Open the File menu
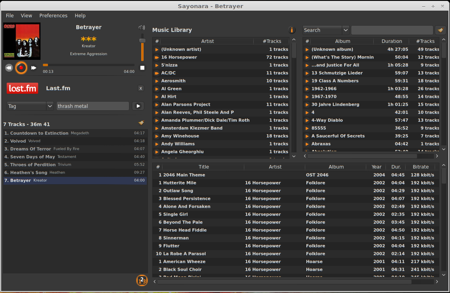 [x=10, y=15]
